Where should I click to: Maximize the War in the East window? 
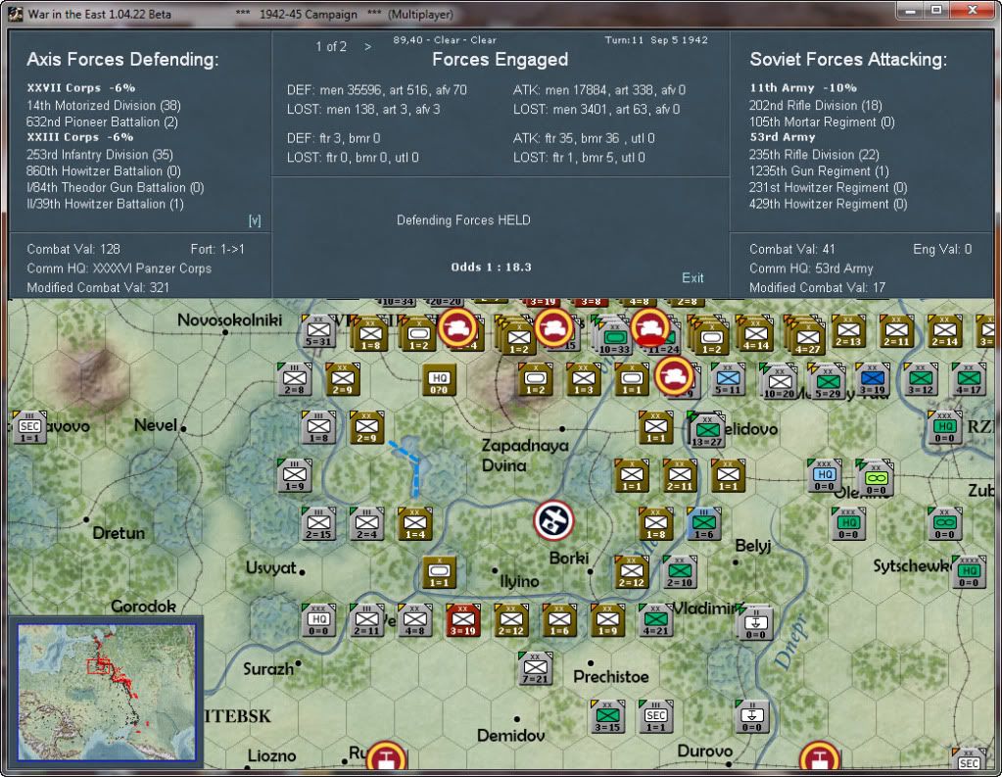pos(936,10)
